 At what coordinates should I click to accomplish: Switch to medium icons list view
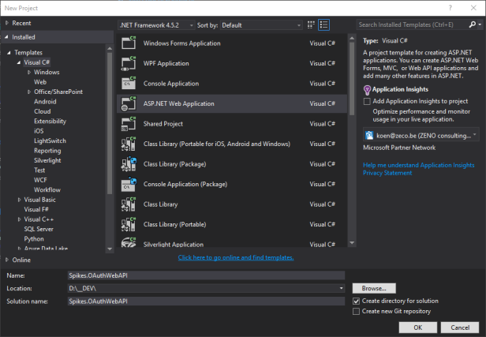(x=324, y=24)
